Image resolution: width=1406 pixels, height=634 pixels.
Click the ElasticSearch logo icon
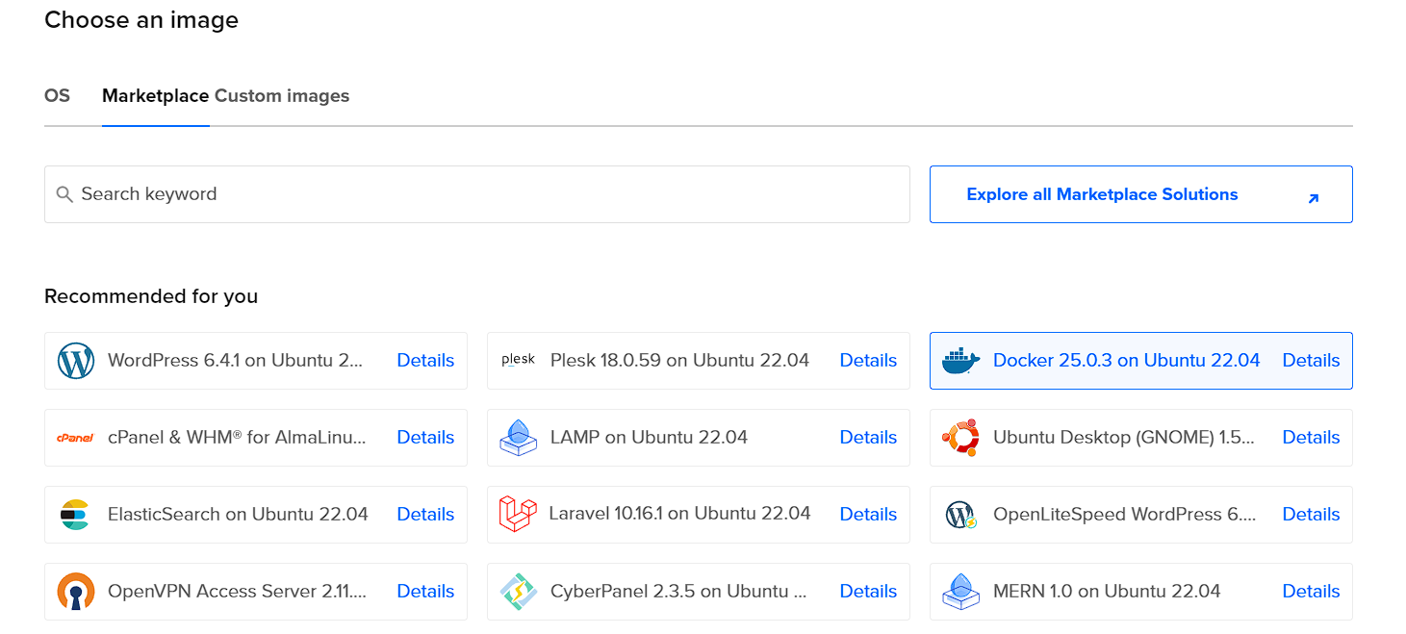(x=74, y=515)
